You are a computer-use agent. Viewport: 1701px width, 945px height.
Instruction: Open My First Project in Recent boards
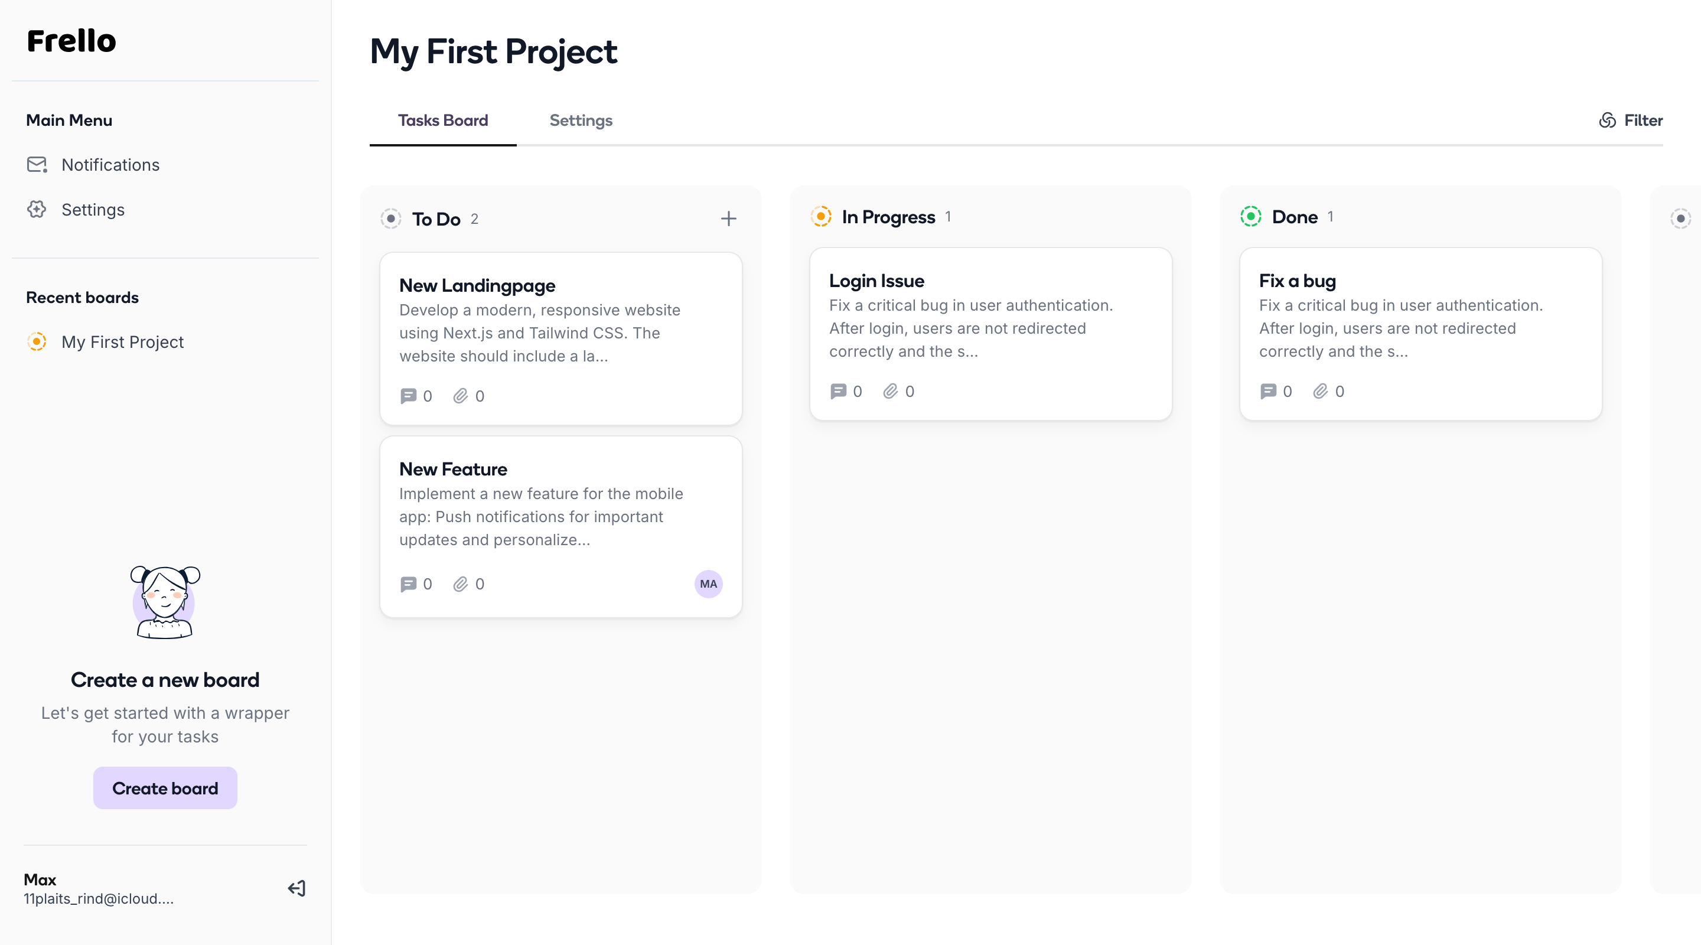point(122,341)
